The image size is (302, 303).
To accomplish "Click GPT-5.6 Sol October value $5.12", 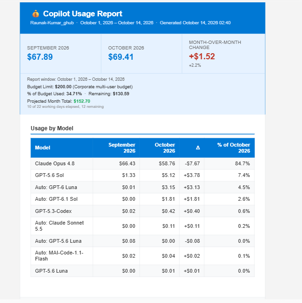I will coord(168,175).
